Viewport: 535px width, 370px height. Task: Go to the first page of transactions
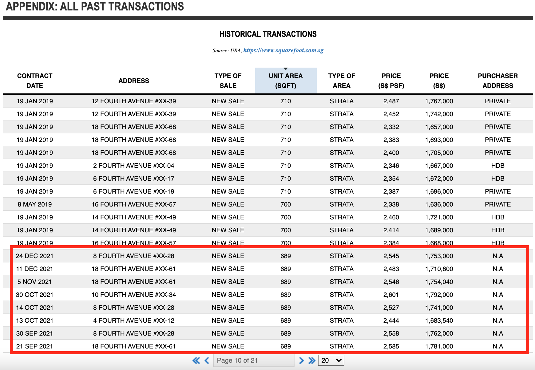pos(196,360)
